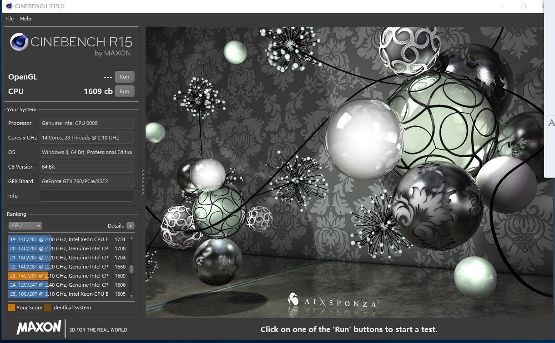Click the Cinebench title bar app icon
This screenshot has width=555, height=343.
pos(9,6)
